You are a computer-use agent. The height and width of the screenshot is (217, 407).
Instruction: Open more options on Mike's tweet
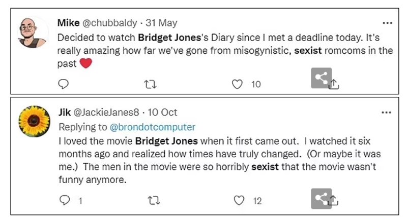pyautogui.click(x=387, y=23)
